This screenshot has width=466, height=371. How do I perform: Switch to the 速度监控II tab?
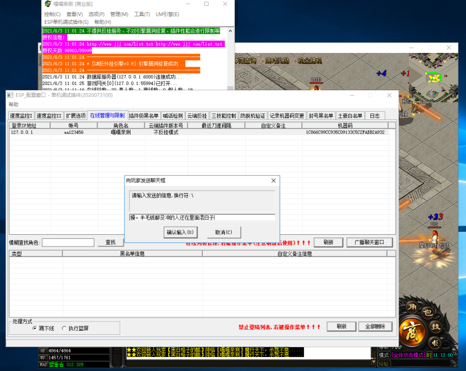point(49,115)
